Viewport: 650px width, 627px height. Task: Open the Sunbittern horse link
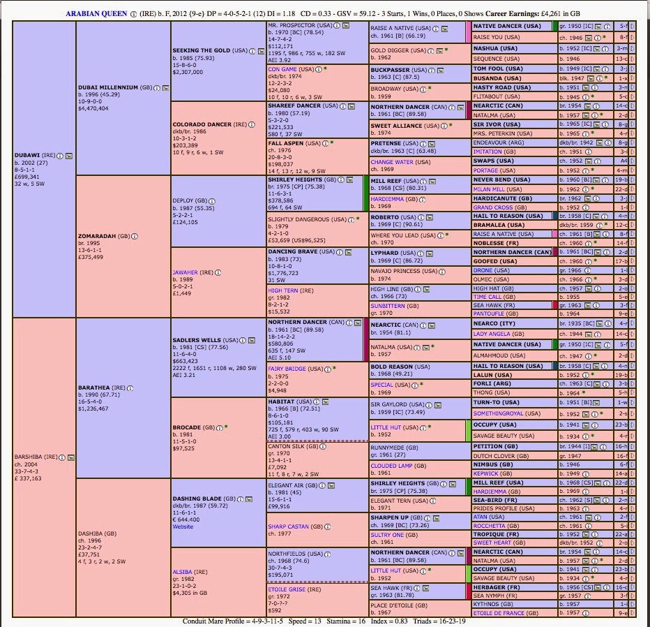[x=388, y=307]
